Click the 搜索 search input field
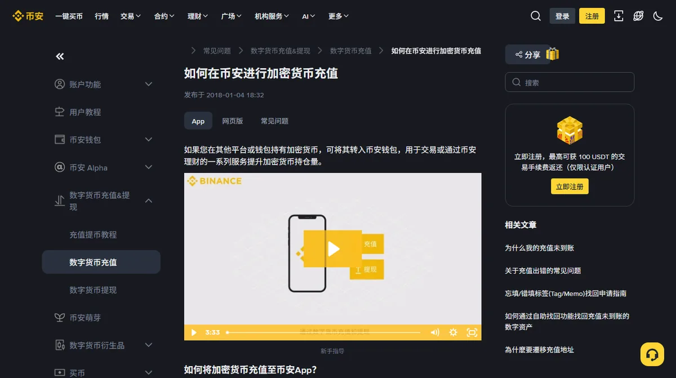This screenshot has height=378, width=676. click(570, 82)
